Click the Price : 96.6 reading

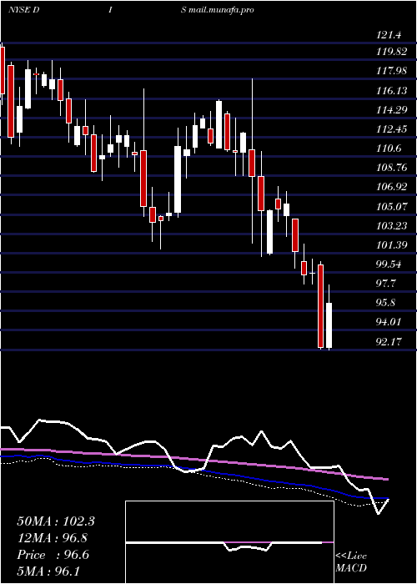coord(53,555)
